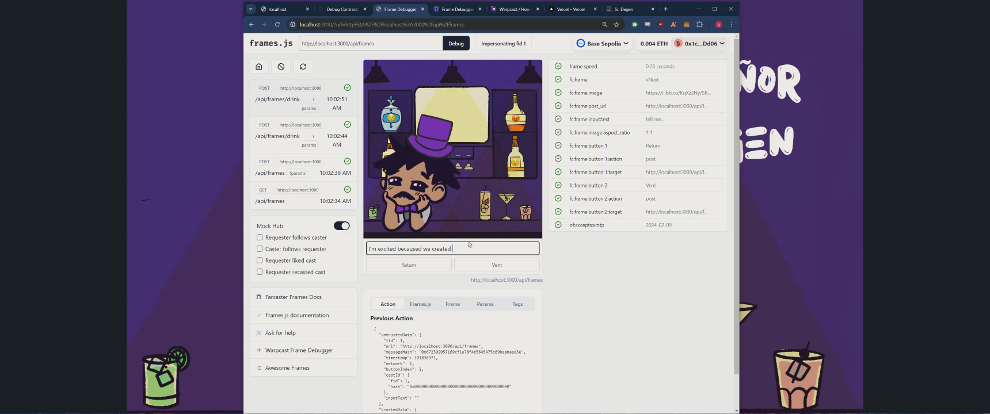This screenshot has width=990, height=414.
Task: Click the frame text input 'I'm excited...'
Action: tap(452, 248)
